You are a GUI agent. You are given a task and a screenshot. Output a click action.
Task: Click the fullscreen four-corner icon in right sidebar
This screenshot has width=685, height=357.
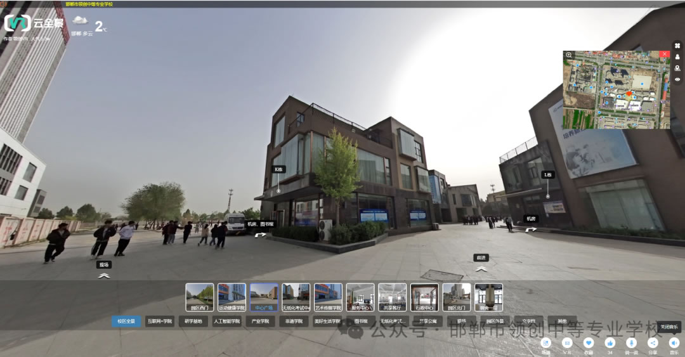pos(677,46)
